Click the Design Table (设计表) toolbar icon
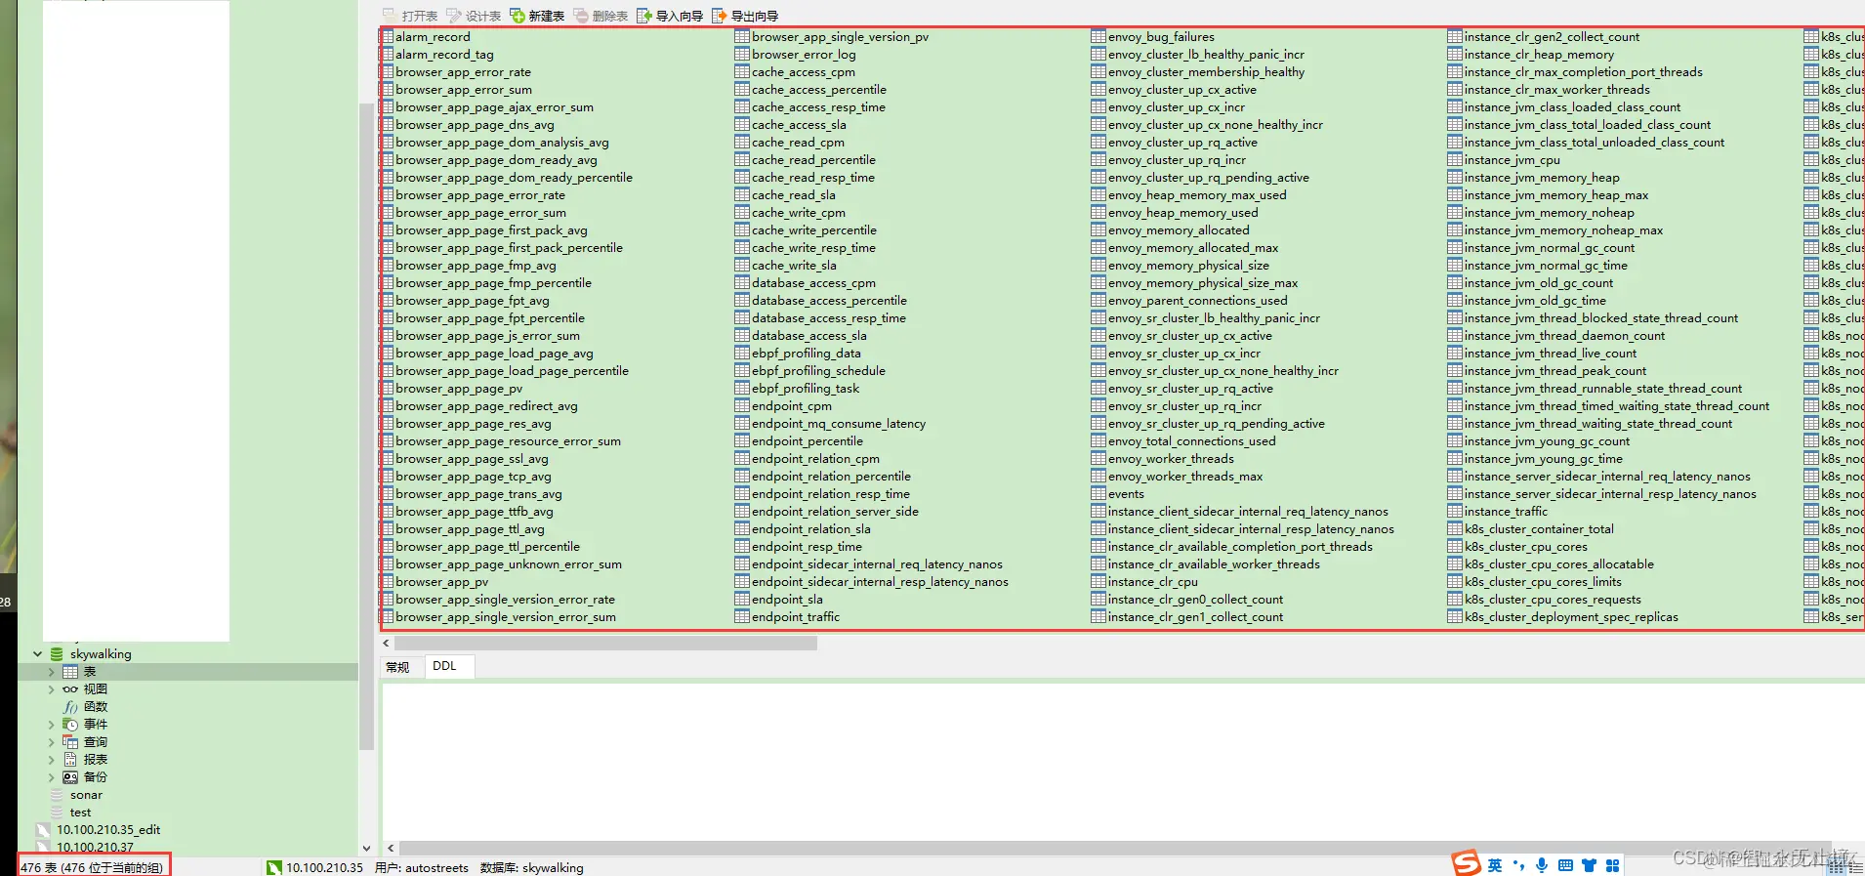Screen dimensions: 1865x876 click(454, 16)
